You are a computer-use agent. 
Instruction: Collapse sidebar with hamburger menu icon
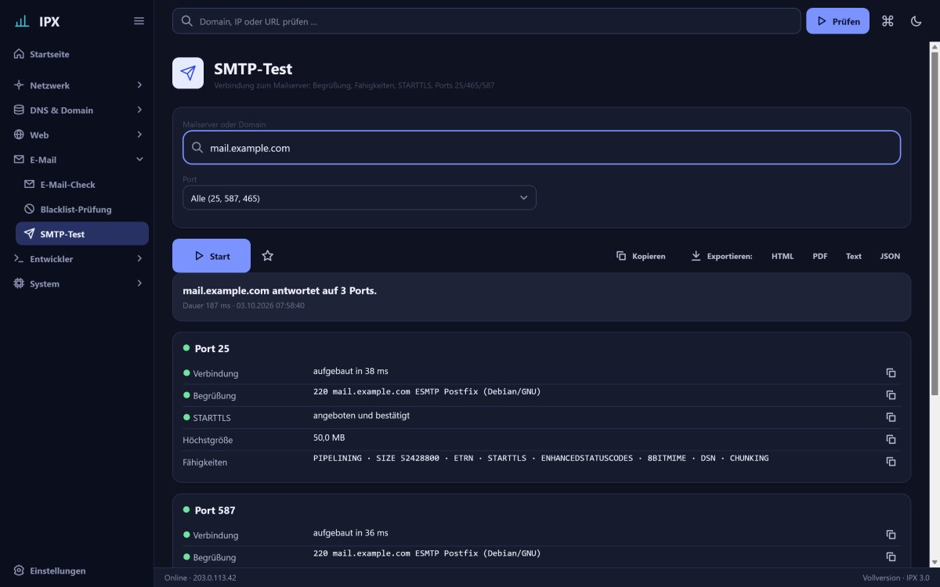(139, 21)
